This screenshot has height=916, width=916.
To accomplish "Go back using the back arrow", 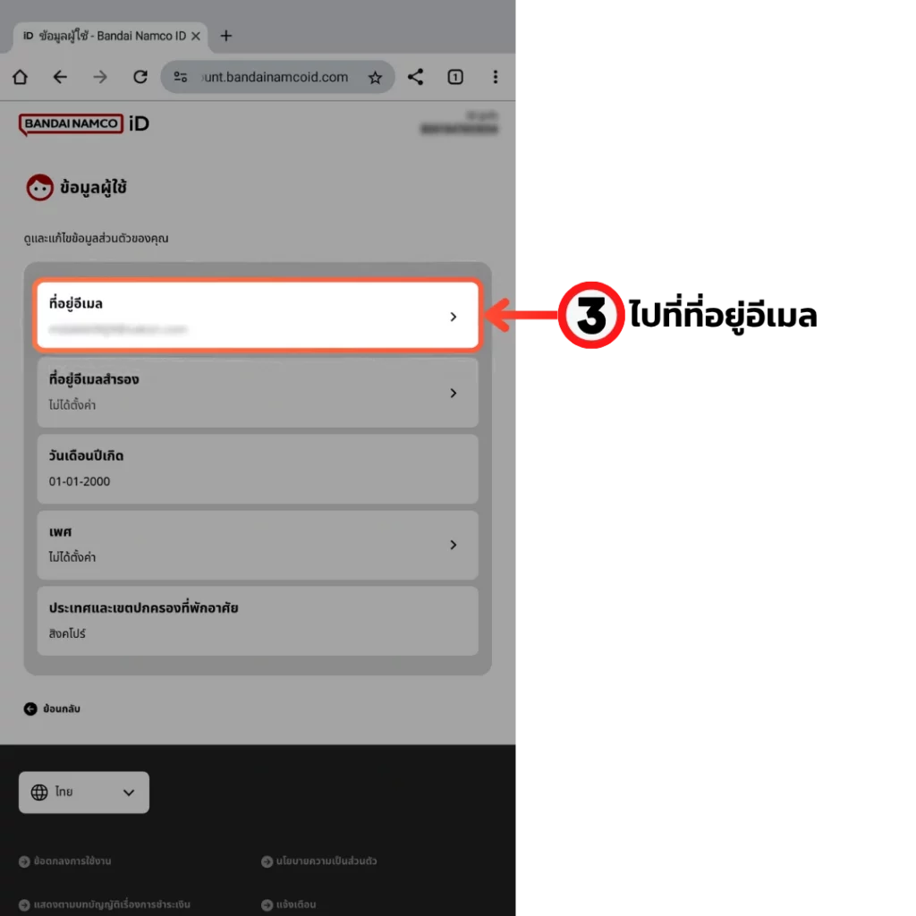I will click(x=60, y=77).
